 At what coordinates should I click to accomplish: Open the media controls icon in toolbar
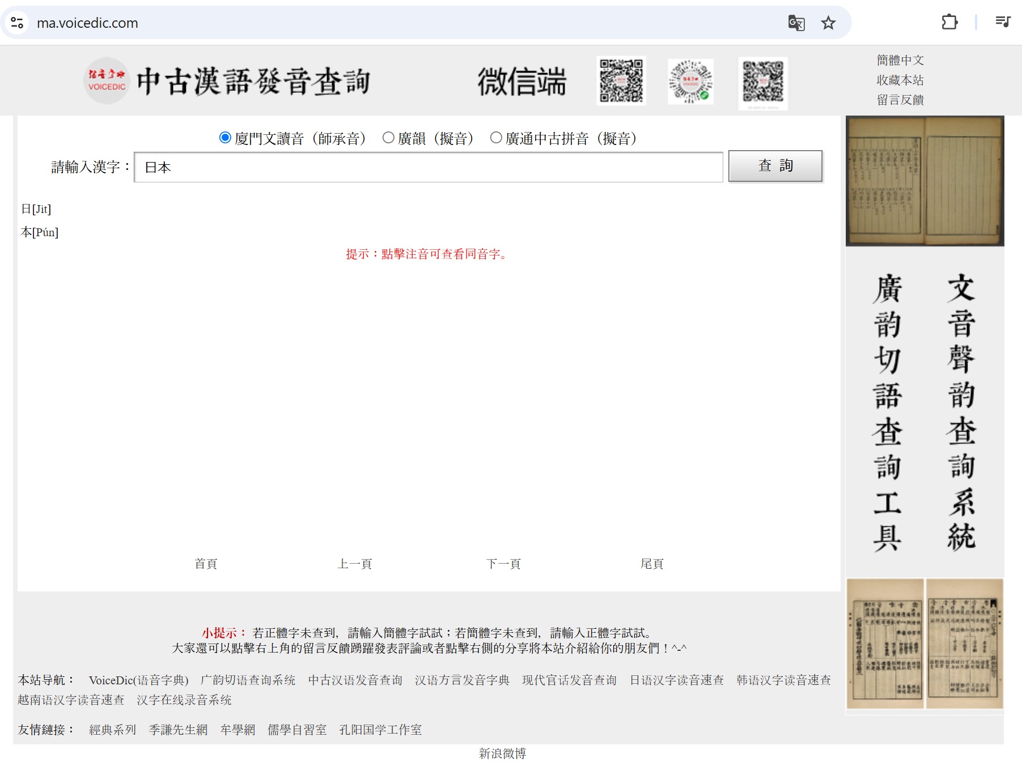click(1003, 22)
